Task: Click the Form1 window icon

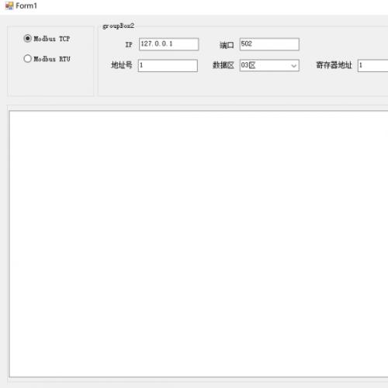Action: coord(9,5)
